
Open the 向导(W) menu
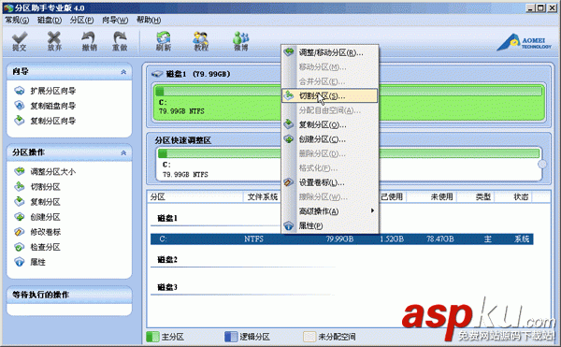[115, 20]
